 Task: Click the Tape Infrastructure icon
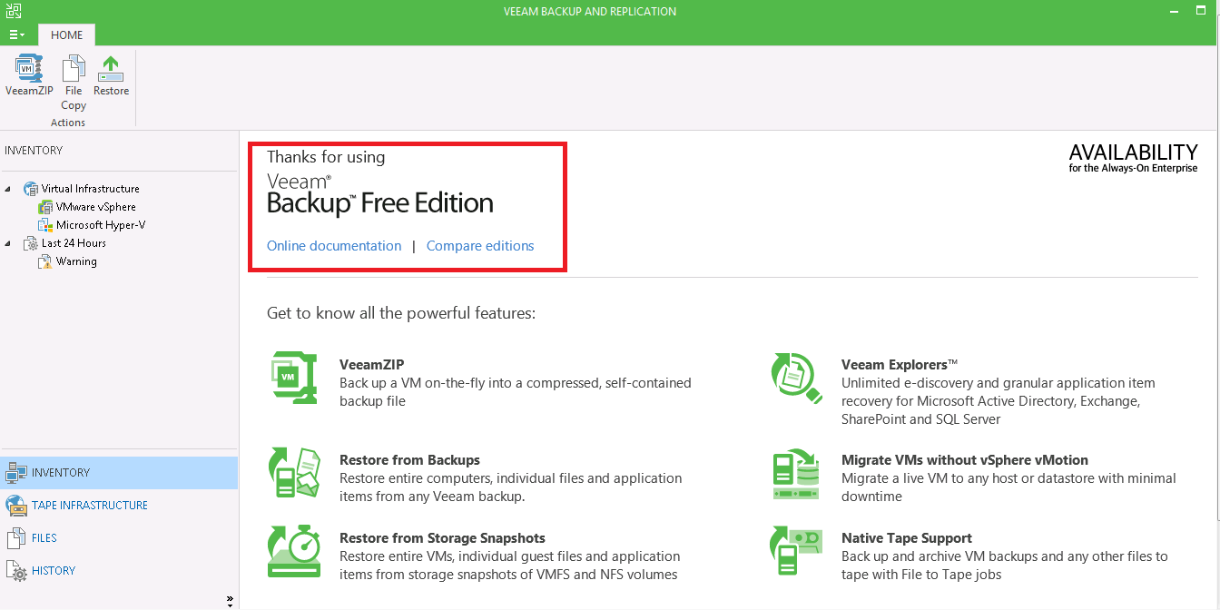point(16,506)
